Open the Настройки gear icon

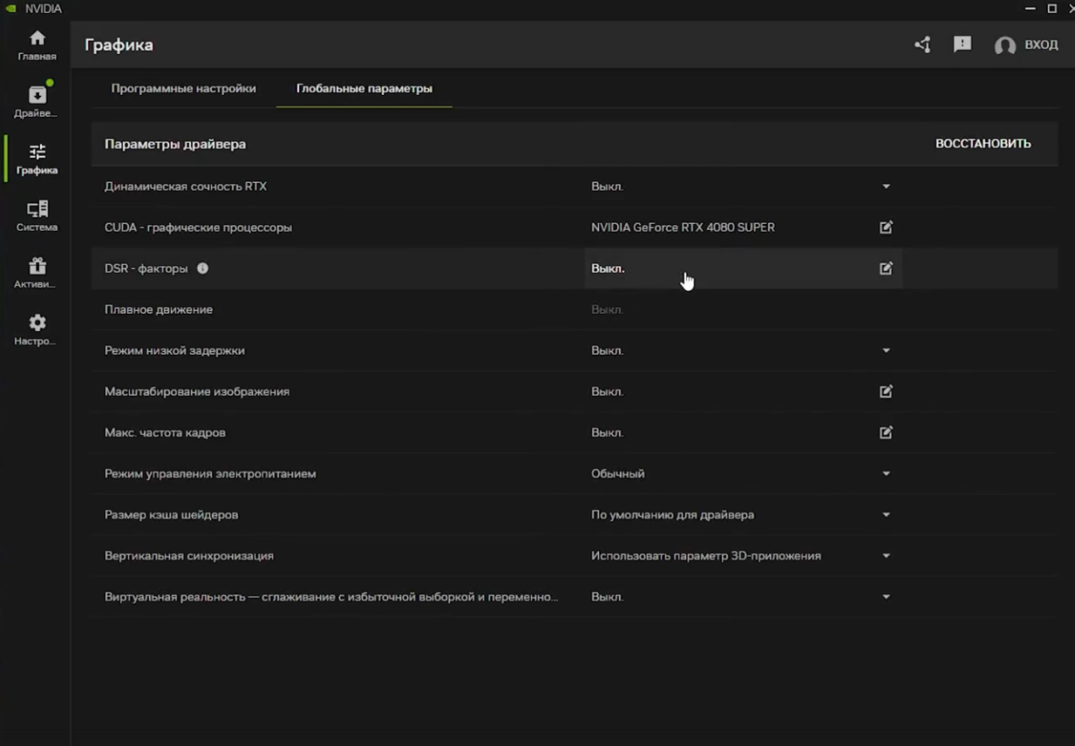point(37,329)
